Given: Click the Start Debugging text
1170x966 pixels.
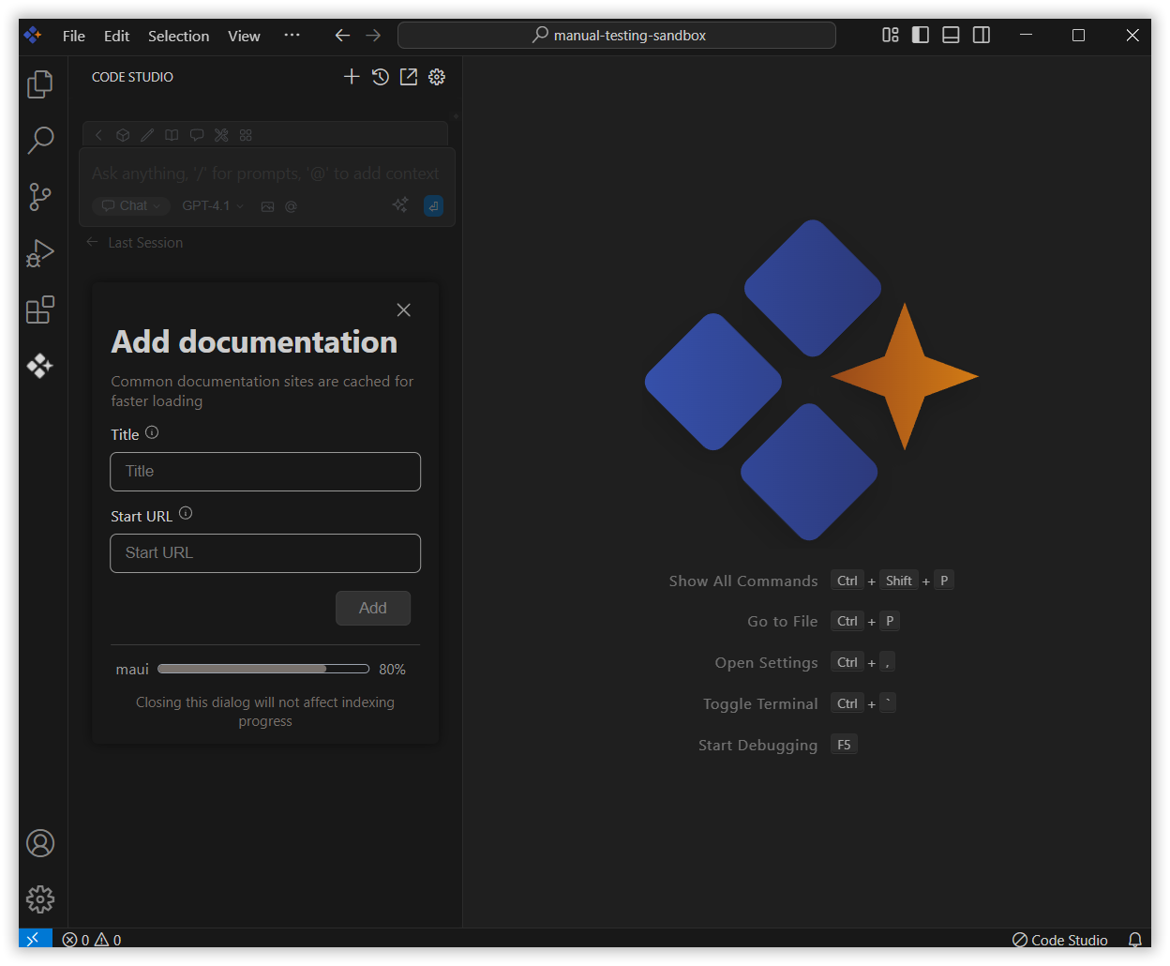Looking at the screenshot, I should 757,745.
